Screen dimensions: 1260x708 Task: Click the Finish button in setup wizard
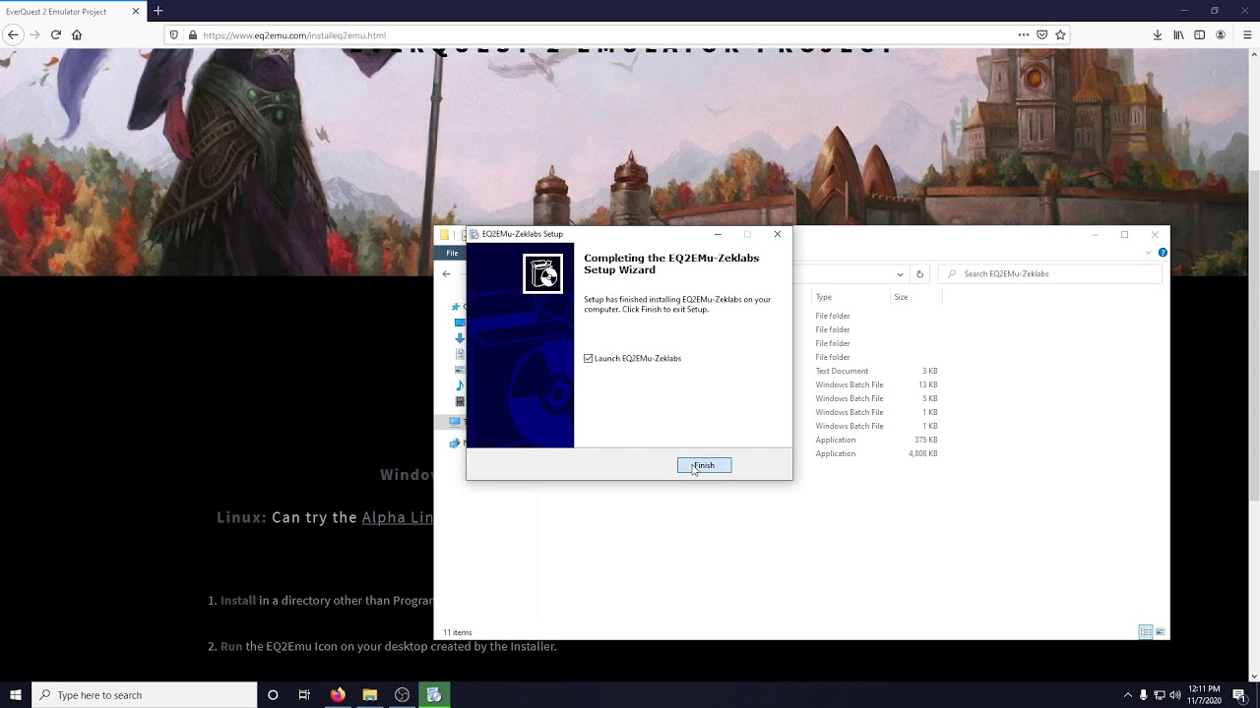coord(704,465)
